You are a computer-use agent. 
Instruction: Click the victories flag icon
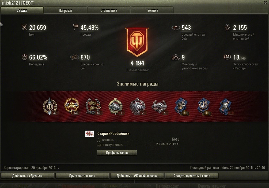(75, 27)
